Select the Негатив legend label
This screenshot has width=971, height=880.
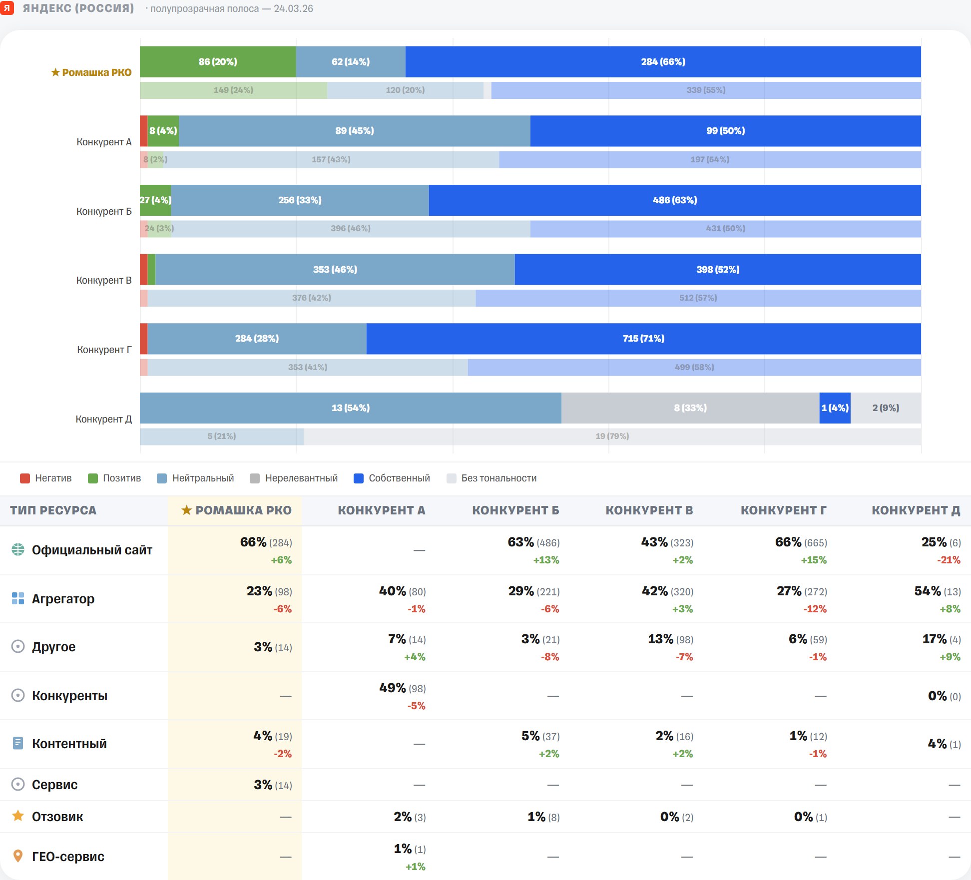[53, 478]
